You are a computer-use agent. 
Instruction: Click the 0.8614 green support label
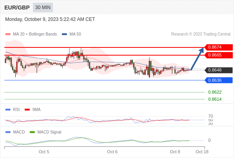215,99
